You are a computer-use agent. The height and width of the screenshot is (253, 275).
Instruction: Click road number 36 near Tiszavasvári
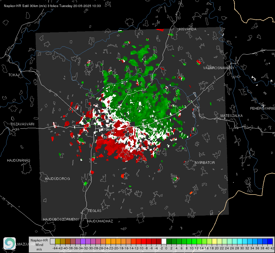pyautogui.click(x=17, y=129)
